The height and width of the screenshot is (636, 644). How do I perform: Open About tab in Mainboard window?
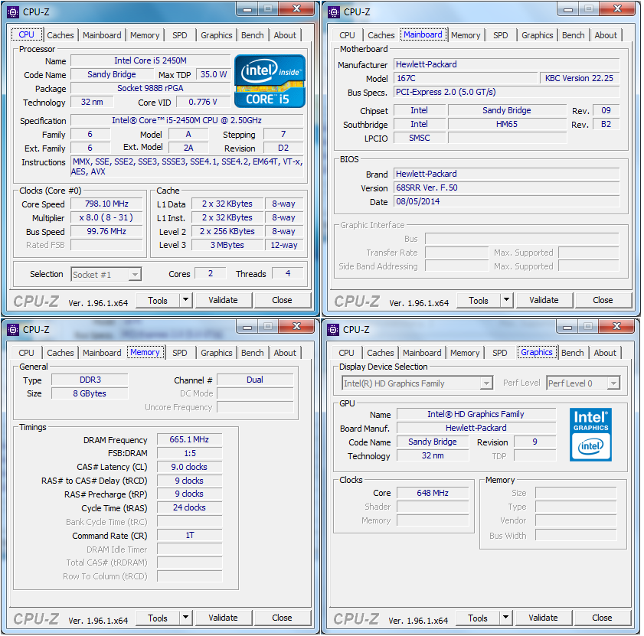pos(606,35)
